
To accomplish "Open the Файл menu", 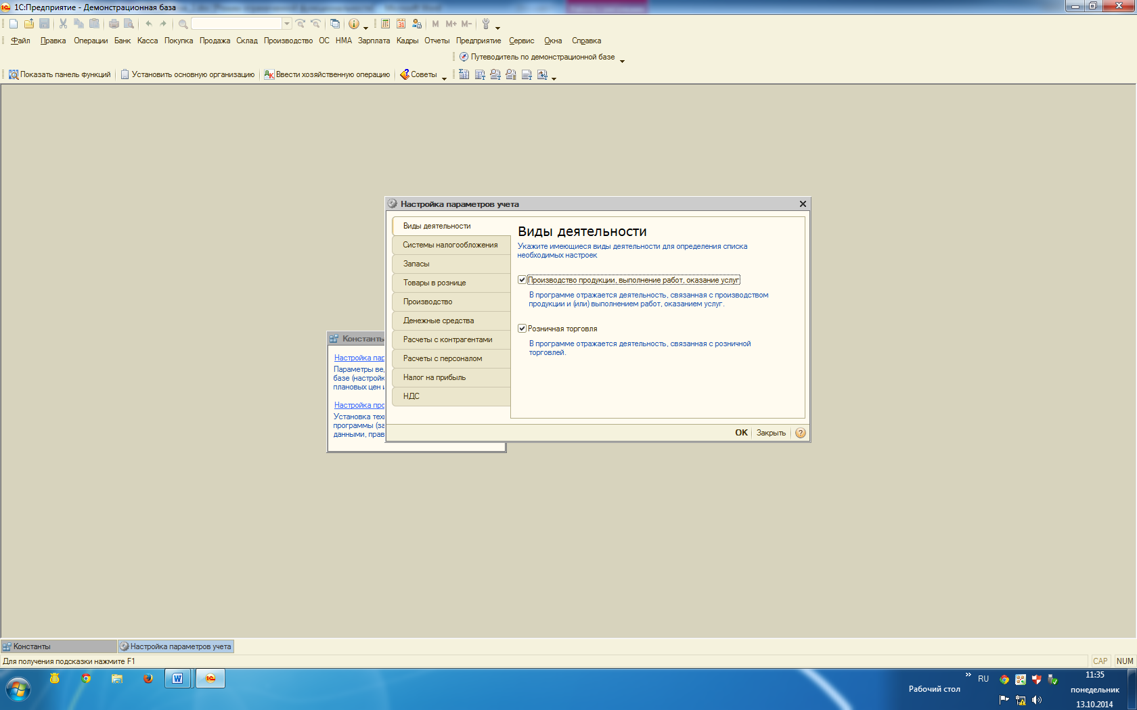I will click(20, 41).
